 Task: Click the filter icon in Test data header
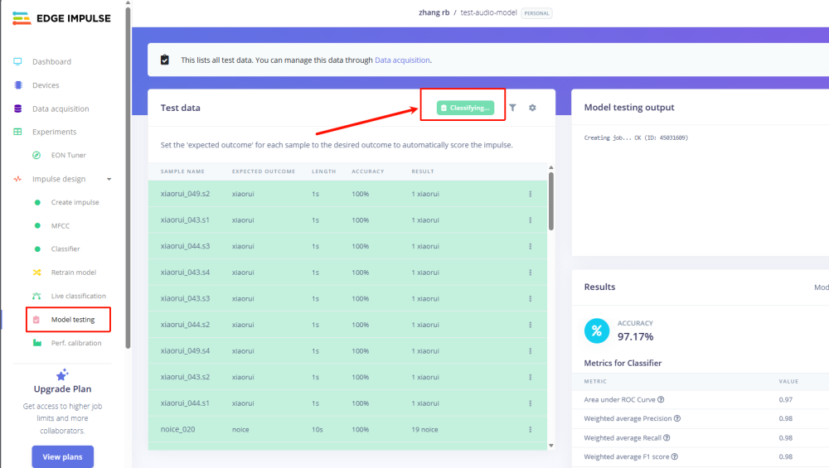point(512,108)
